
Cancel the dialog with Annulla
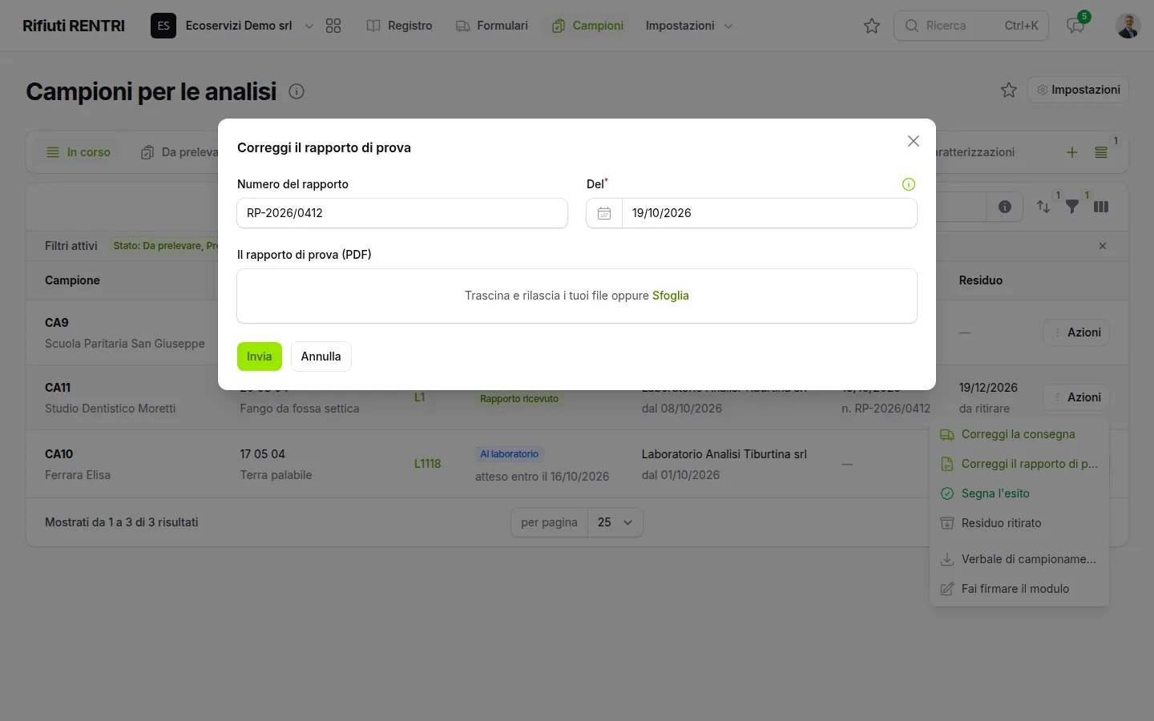click(321, 356)
